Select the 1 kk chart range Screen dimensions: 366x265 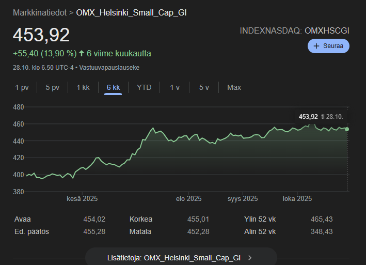83,87
